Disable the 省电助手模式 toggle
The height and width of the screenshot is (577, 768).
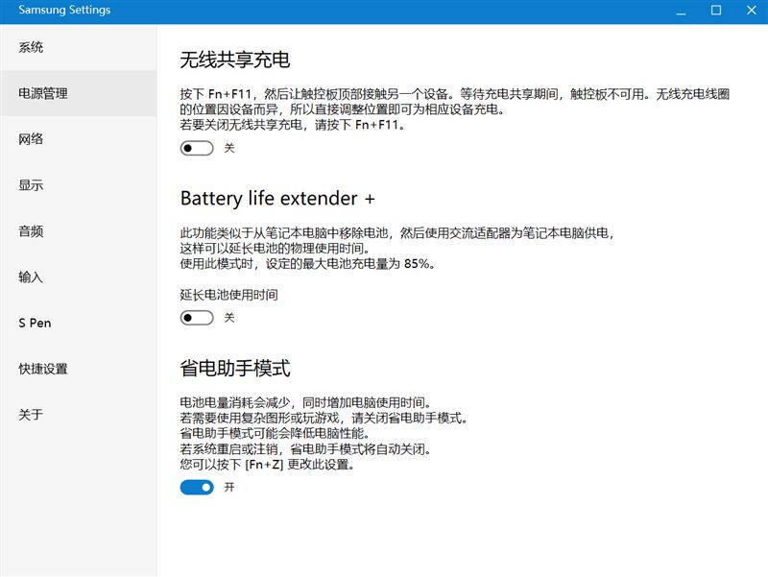click(197, 488)
